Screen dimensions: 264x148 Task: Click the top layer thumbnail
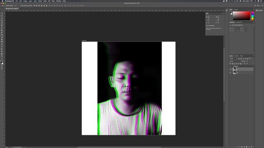click(235, 69)
